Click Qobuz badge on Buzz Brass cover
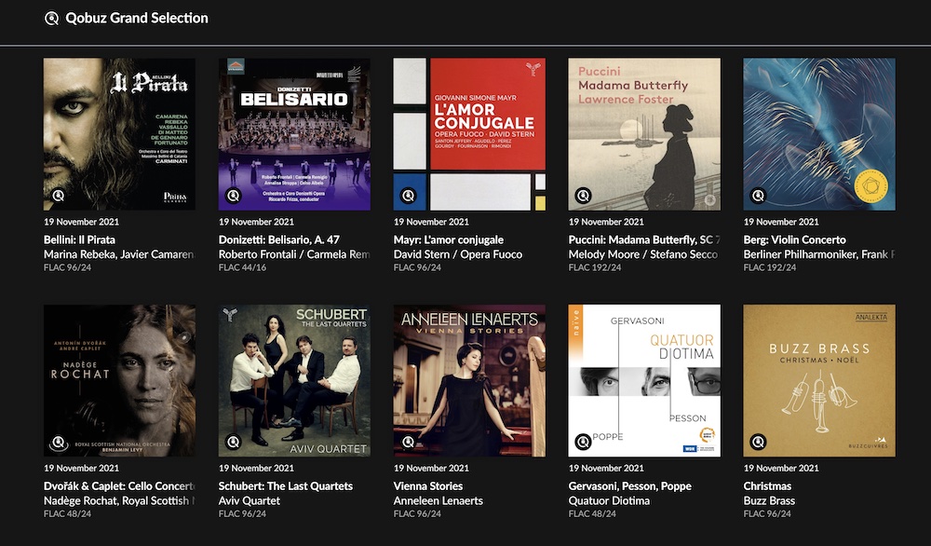This screenshot has height=546, width=931. [x=758, y=442]
